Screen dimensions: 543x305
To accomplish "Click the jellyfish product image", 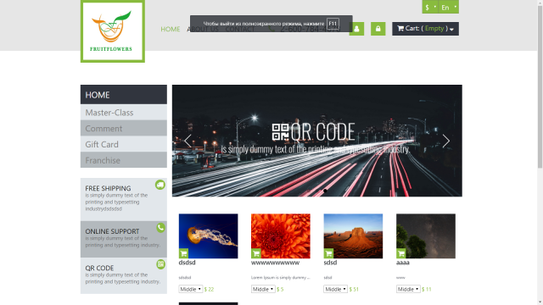I will (208, 236).
